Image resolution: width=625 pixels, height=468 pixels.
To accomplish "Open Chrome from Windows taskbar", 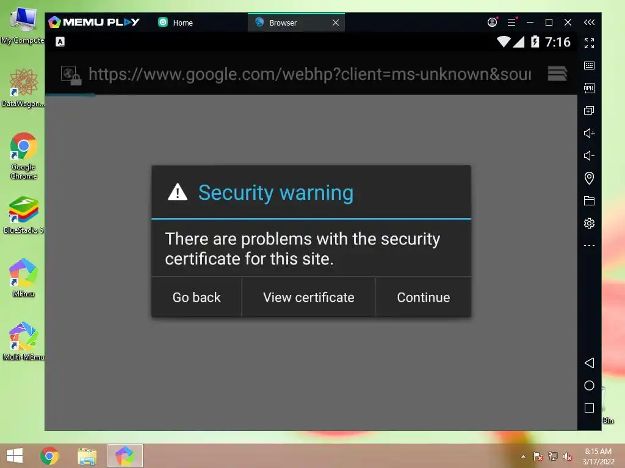I will [49, 456].
